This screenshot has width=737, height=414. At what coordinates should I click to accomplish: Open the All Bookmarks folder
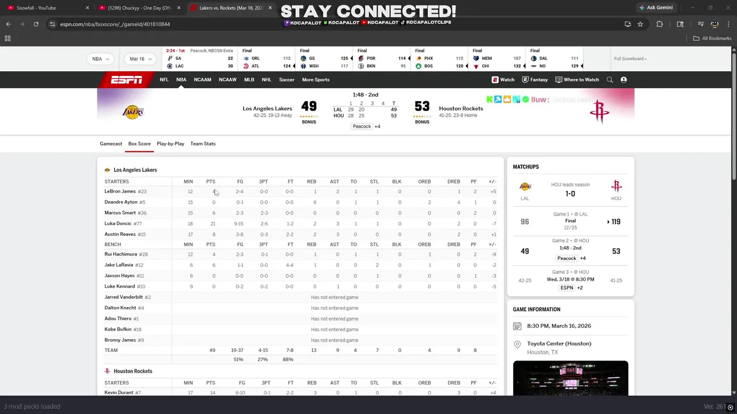tap(712, 38)
